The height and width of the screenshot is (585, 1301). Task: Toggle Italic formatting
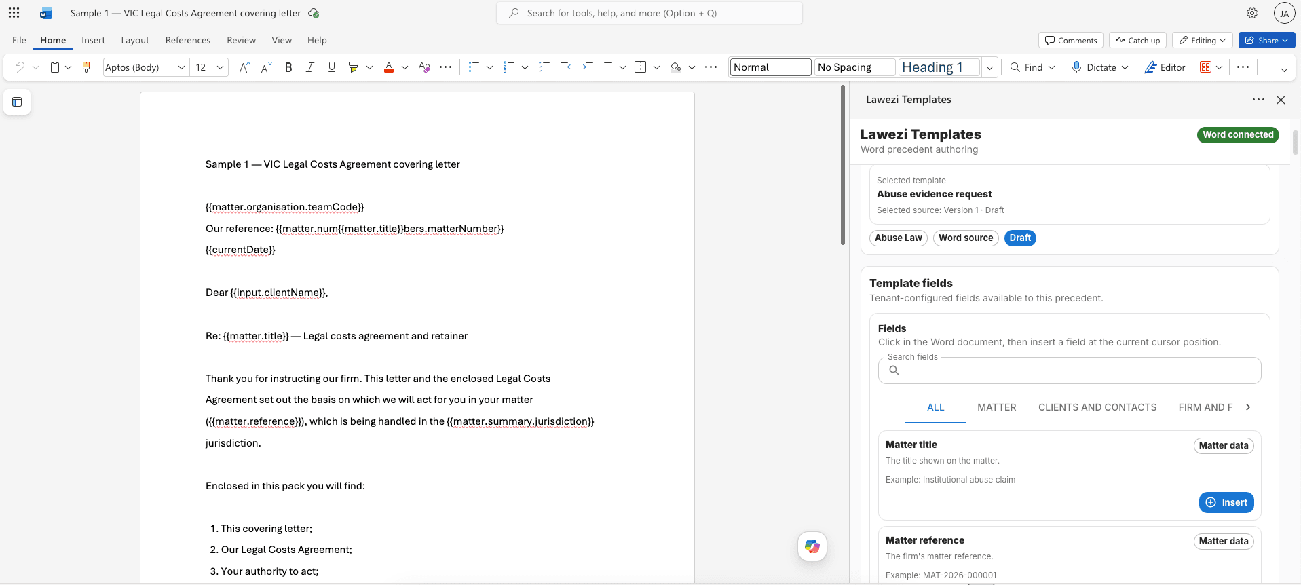point(310,67)
